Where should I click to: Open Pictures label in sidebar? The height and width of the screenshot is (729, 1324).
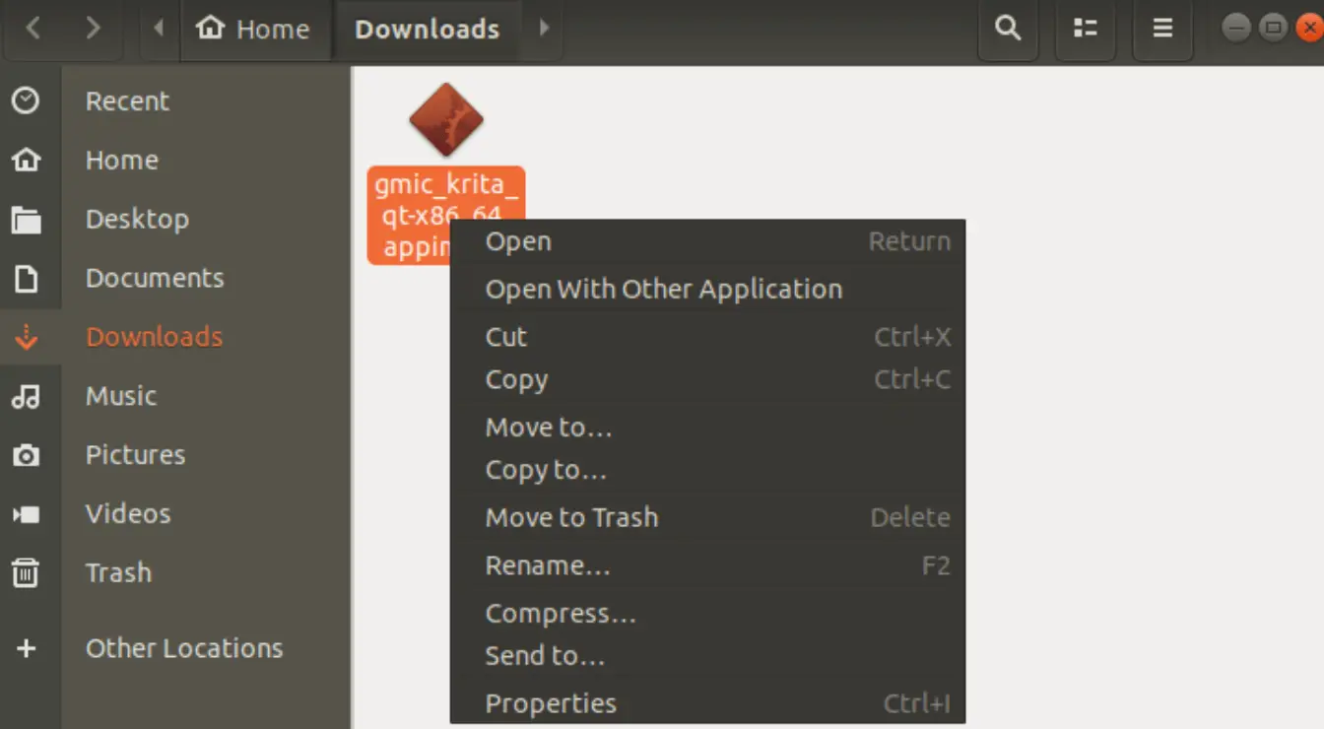[136, 455]
